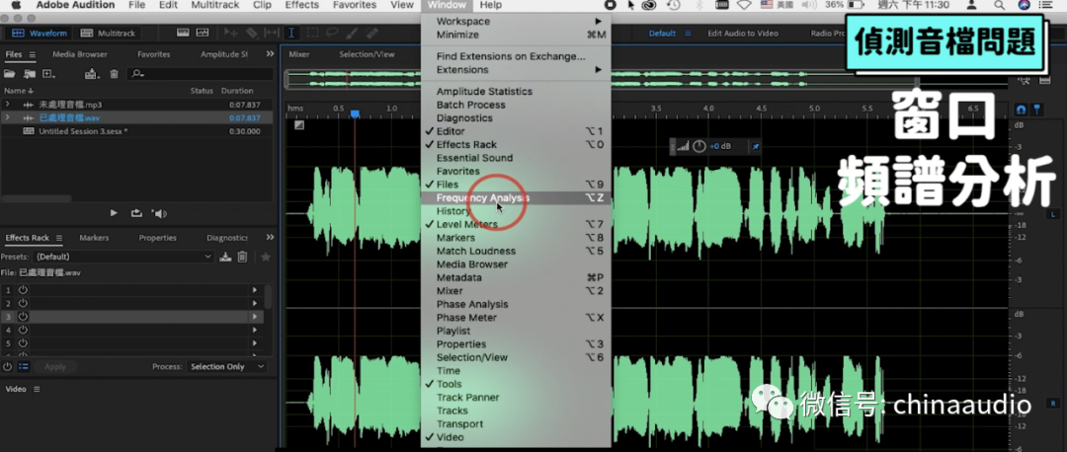The width and height of the screenshot is (1067, 452).
Task: Toggle main Effects Rack power button
Action: tap(8, 366)
